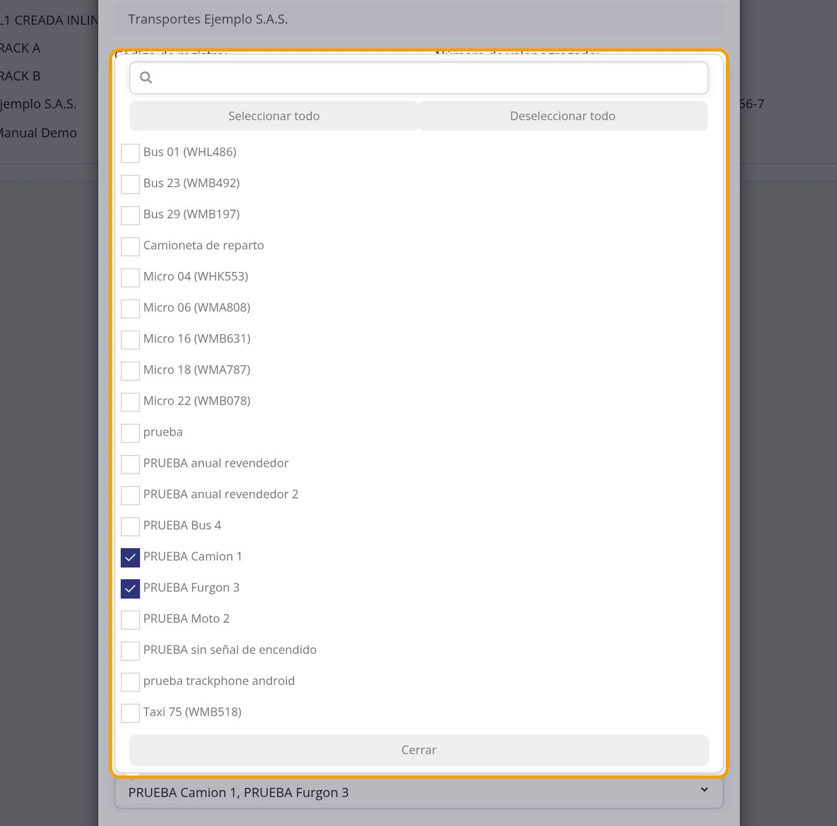Check the PRUEBA anual revendedor checkbox

[x=130, y=464]
